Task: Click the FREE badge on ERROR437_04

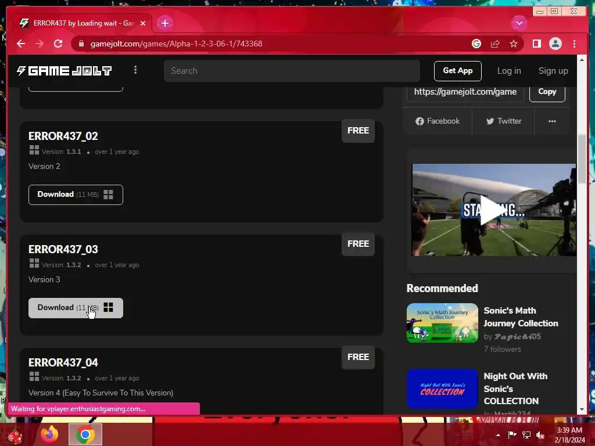Action: (x=358, y=357)
